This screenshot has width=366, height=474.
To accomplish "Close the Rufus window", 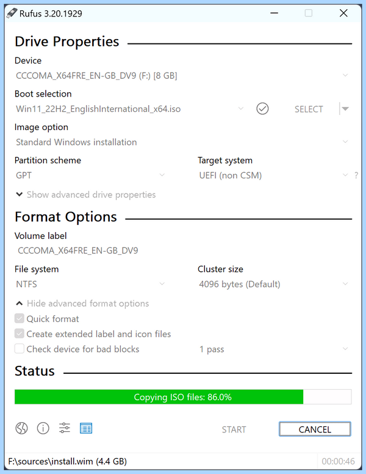I will (343, 13).
